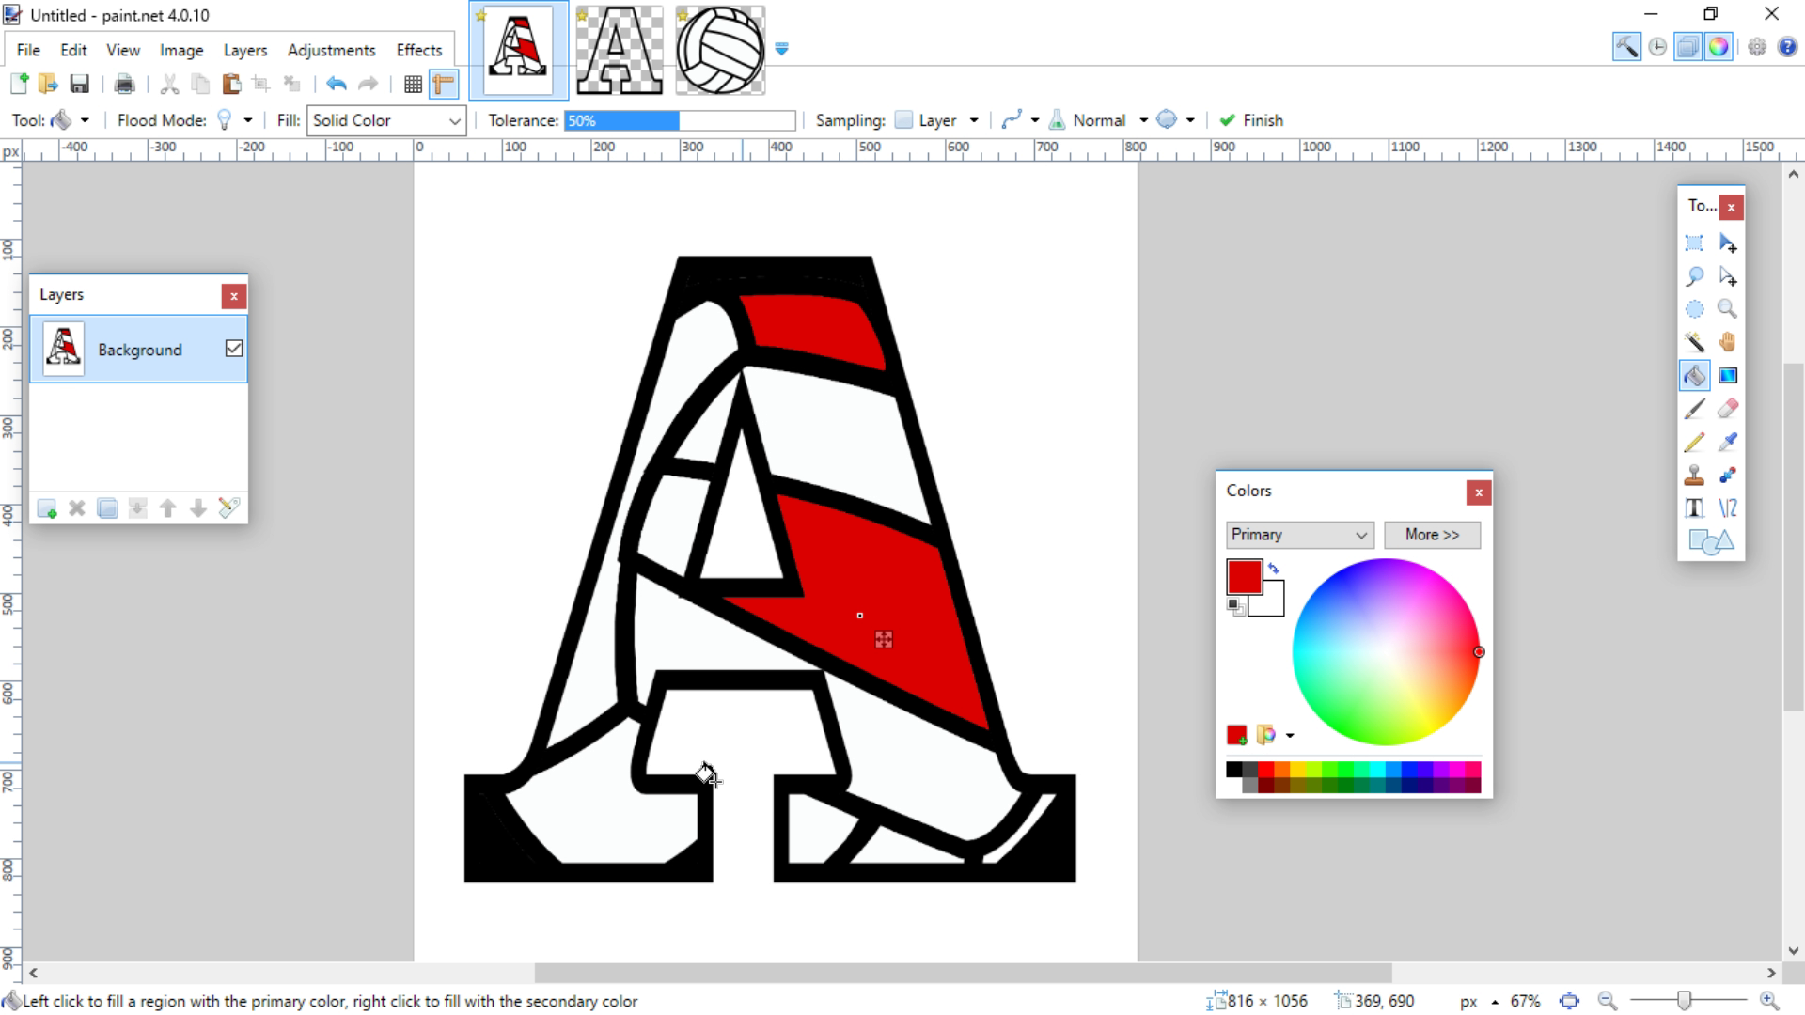Open the Image menu
The height and width of the screenshot is (1015, 1805).
[x=181, y=50]
